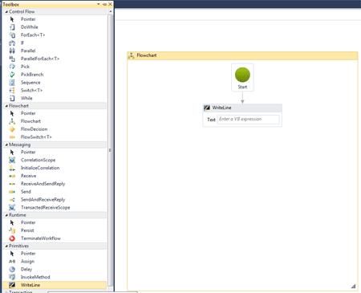Image resolution: width=361 pixels, height=293 pixels.
Task: Choose the TransactedReceiveScope icon
Action: pos(12,207)
